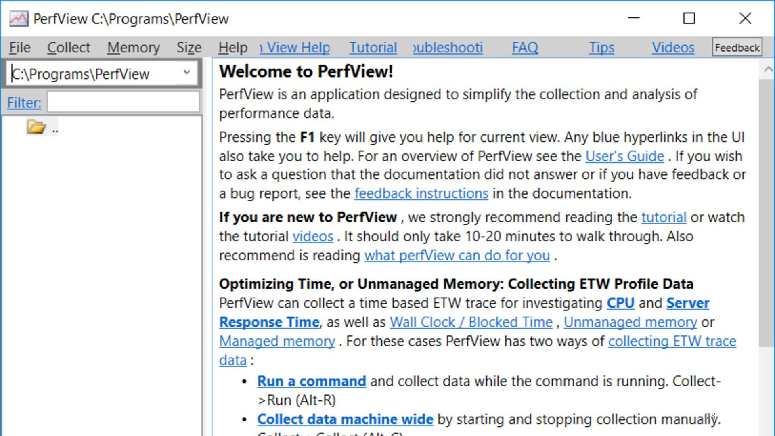The width and height of the screenshot is (775, 436).
Task: Follow the Run a command link
Action: point(311,381)
